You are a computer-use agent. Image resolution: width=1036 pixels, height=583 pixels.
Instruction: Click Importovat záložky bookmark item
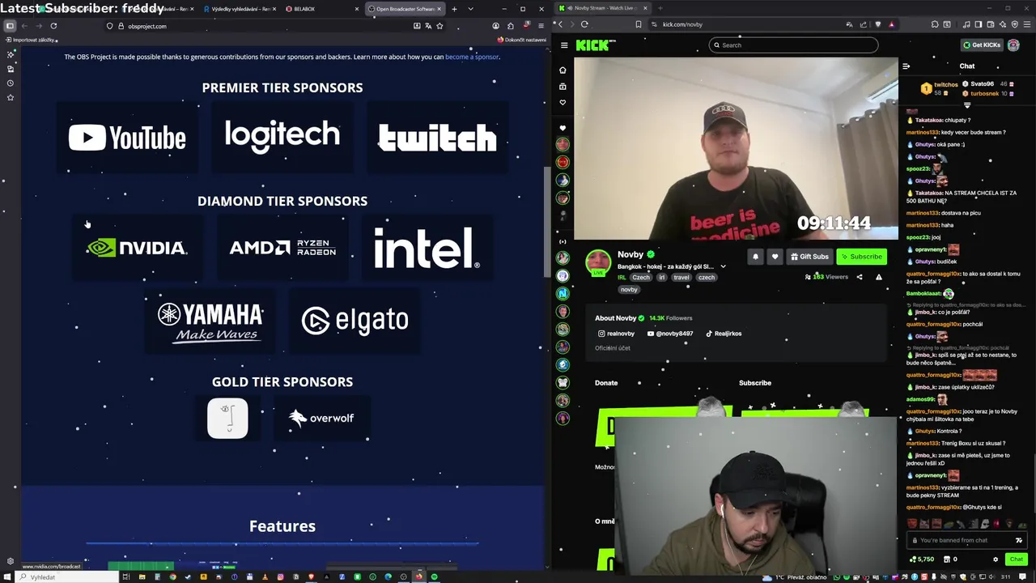pyautogui.click(x=30, y=40)
